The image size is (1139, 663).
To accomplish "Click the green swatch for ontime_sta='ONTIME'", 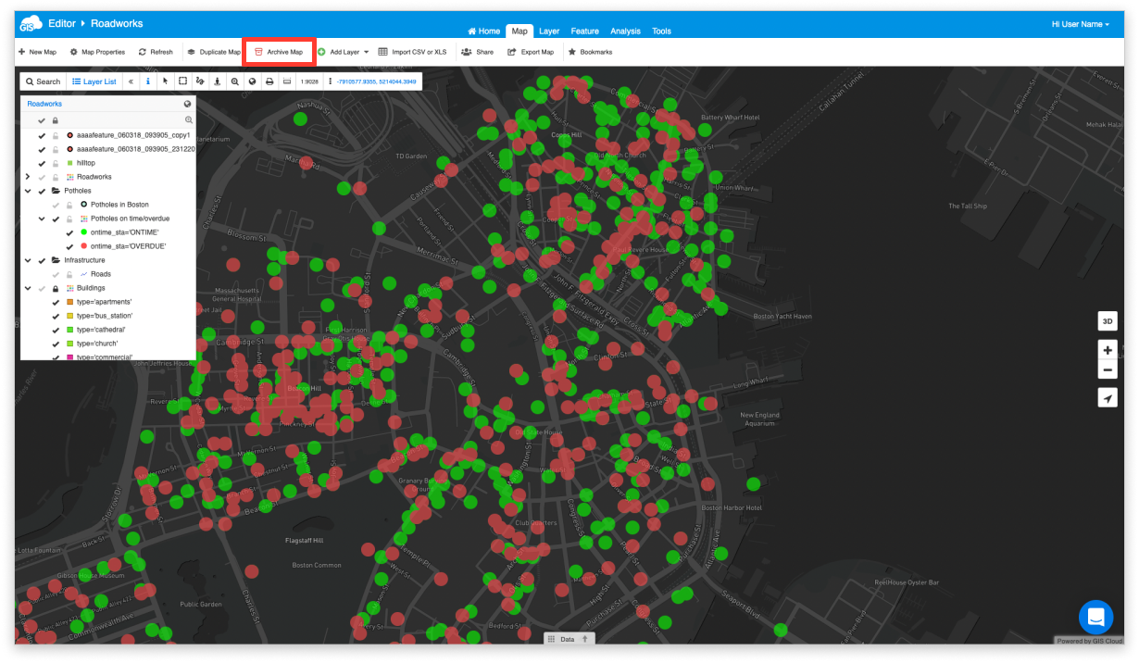I will click(x=82, y=232).
